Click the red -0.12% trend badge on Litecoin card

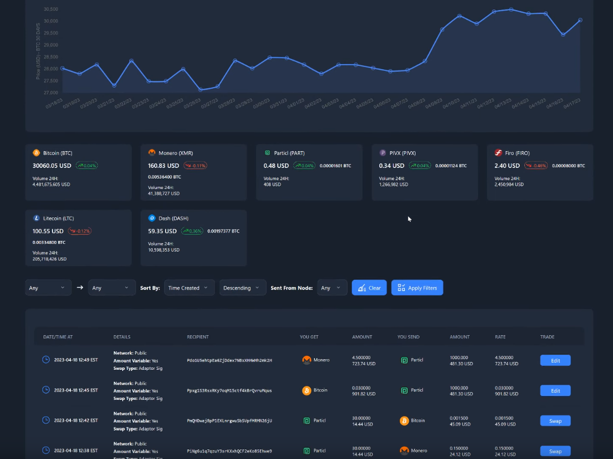(80, 231)
